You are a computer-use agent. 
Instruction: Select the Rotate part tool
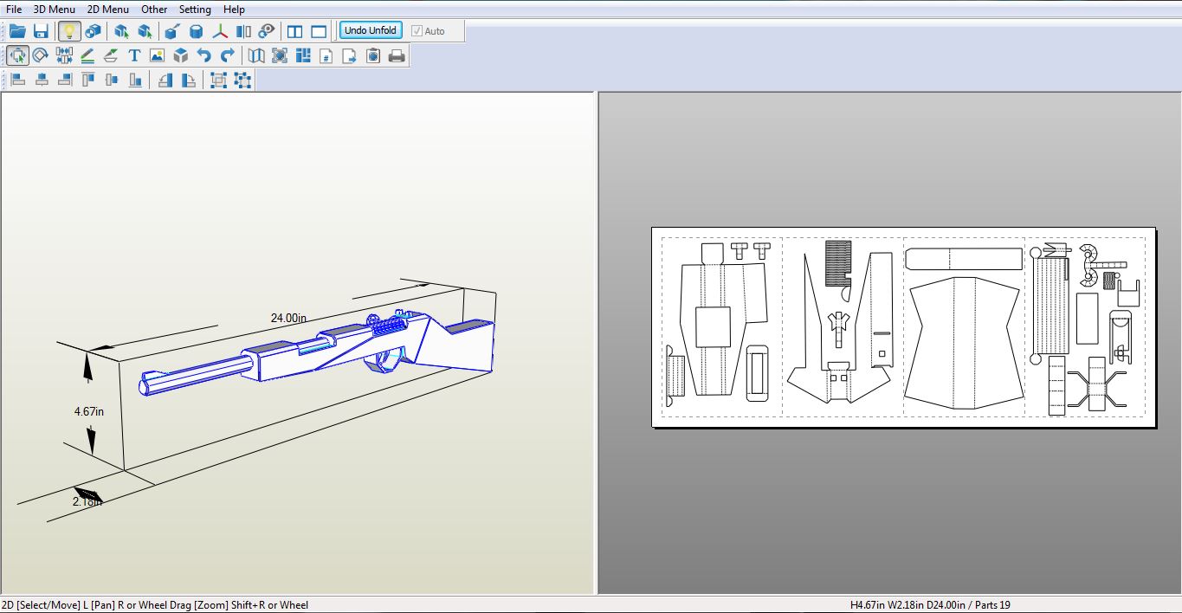click(41, 55)
